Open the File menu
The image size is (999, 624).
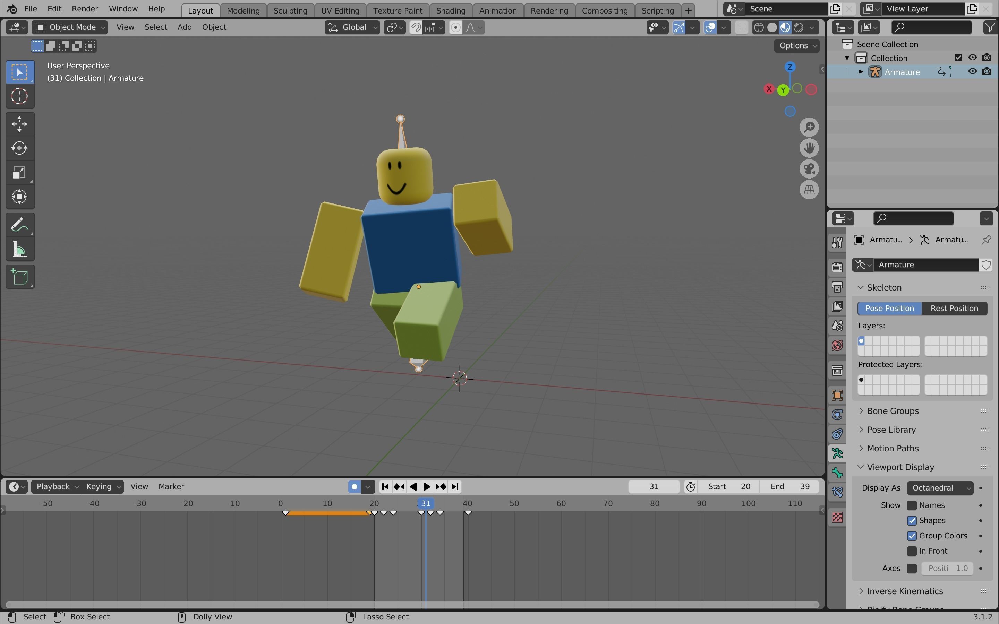tap(31, 9)
